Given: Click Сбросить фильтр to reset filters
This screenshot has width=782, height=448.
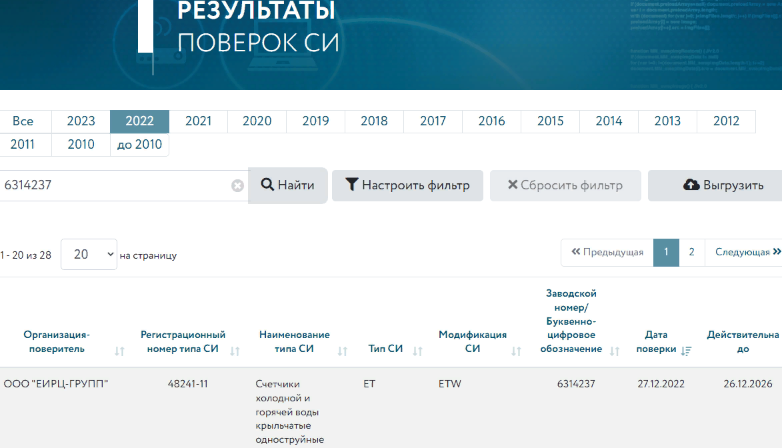Looking at the screenshot, I should [x=565, y=185].
